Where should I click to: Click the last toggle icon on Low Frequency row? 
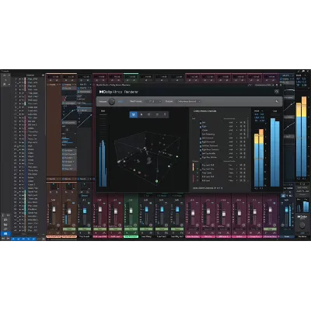coord(244,134)
